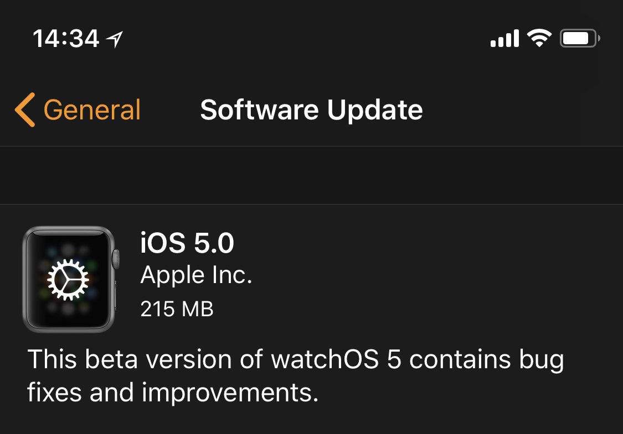Image resolution: width=623 pixels, height=434 pixels.
Task: Go back to General settings
Action: point(92,109)
